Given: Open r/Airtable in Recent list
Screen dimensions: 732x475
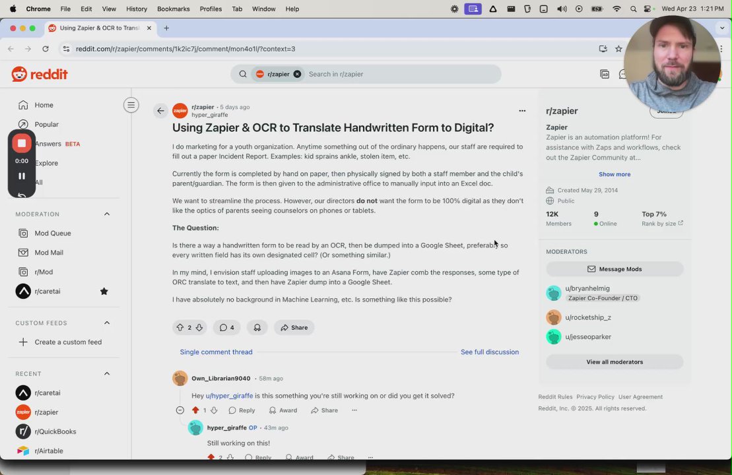Looking at the screenshot, I should [49, 451].
